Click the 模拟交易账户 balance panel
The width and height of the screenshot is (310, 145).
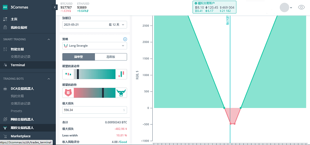point(215,7)
